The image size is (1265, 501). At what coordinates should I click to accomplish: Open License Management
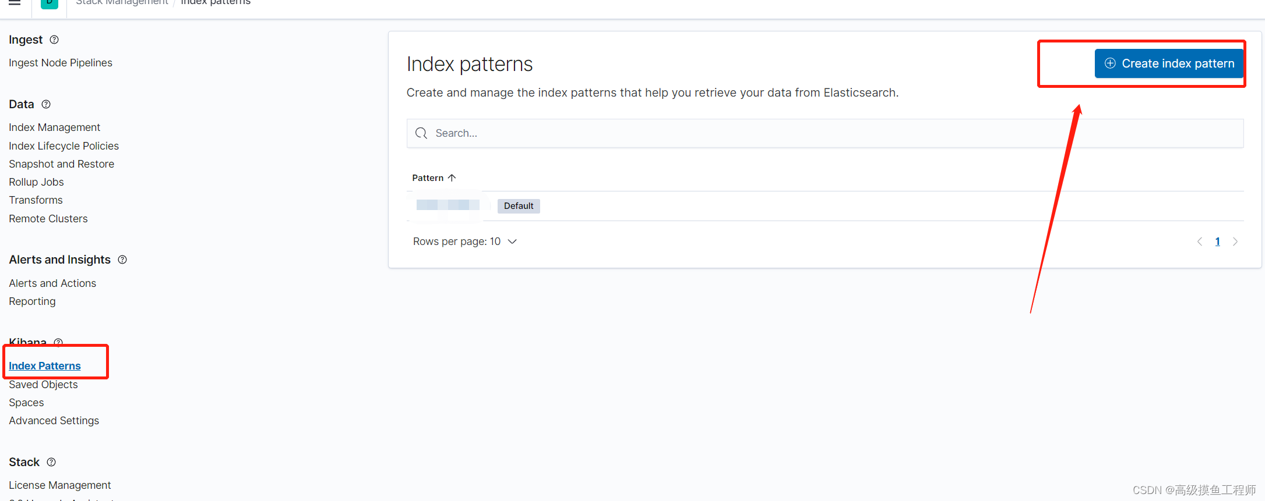click(x=59, y=485)
